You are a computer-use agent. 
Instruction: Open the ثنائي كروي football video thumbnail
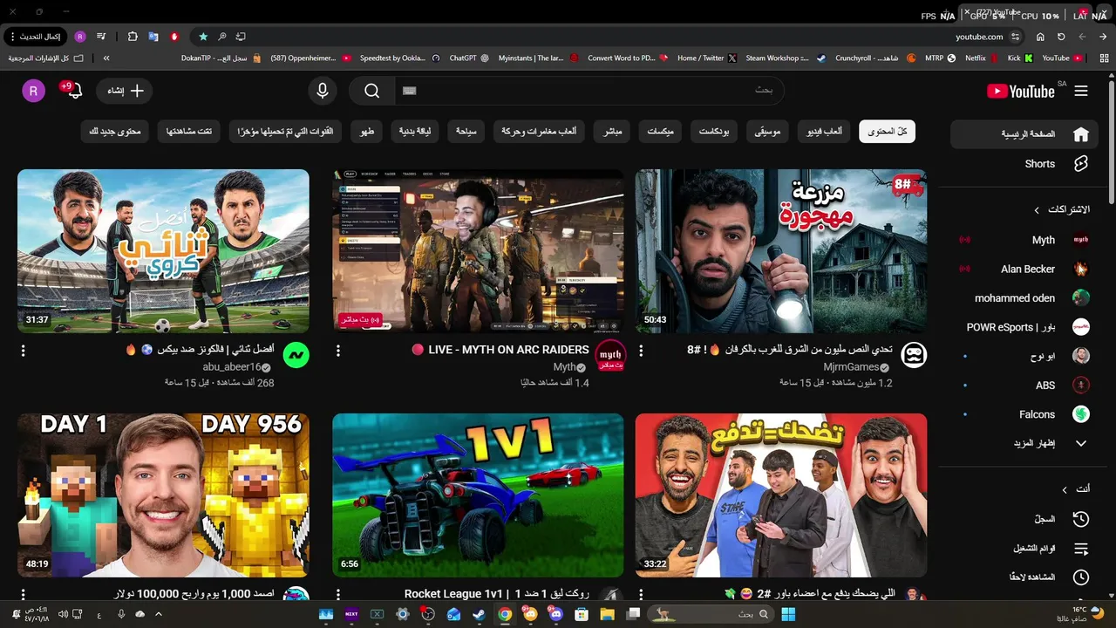coord(163,251)
